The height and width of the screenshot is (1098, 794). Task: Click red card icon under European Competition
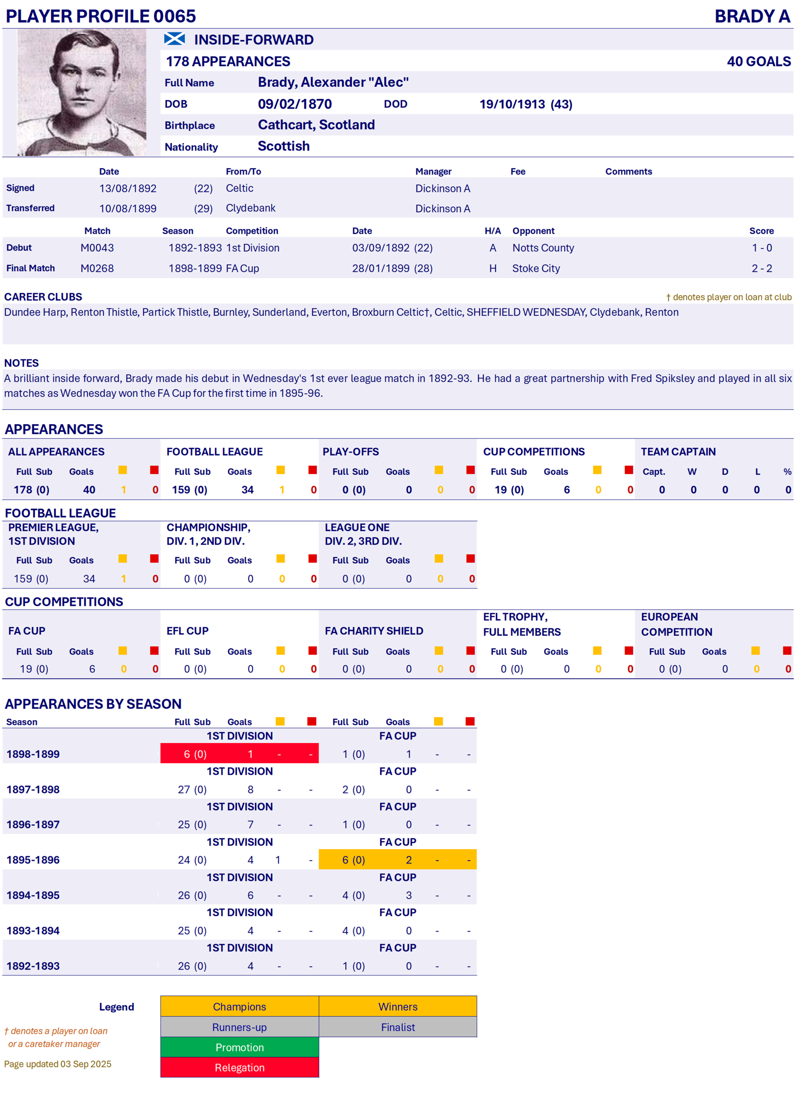tap(787, 651)
